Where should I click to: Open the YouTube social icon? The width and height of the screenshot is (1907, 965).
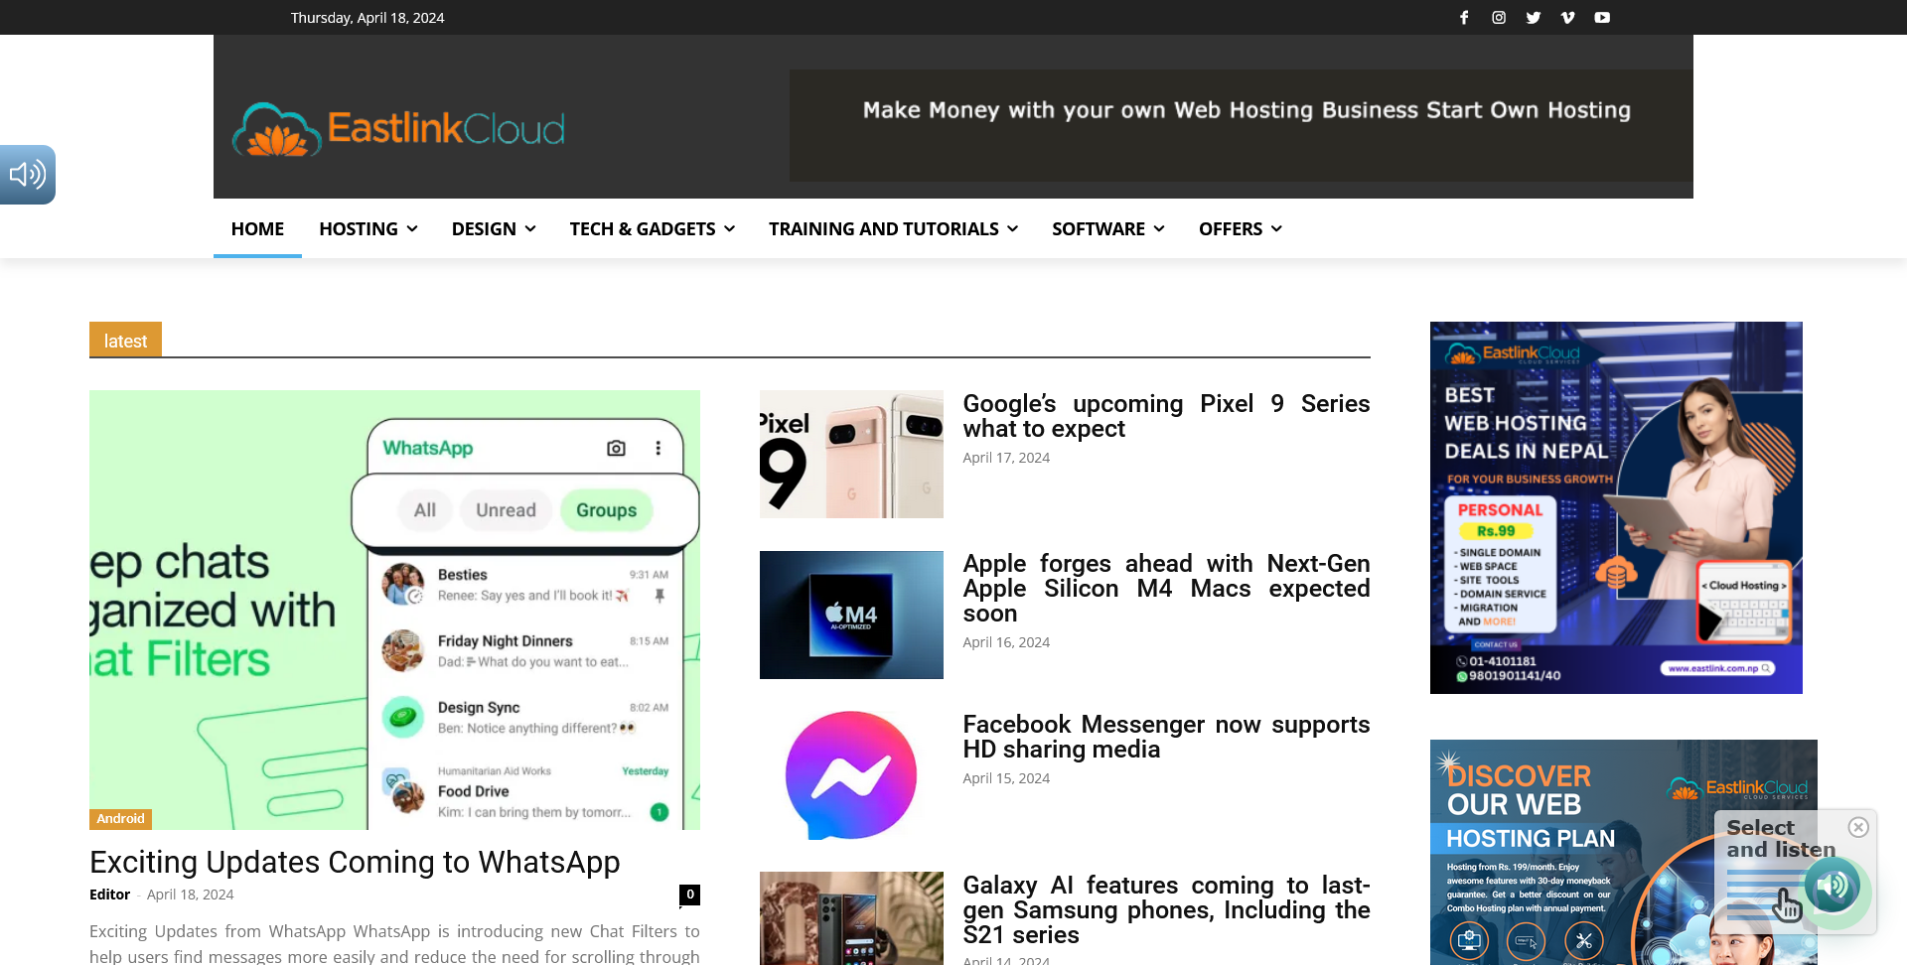tap(1602, 18)
